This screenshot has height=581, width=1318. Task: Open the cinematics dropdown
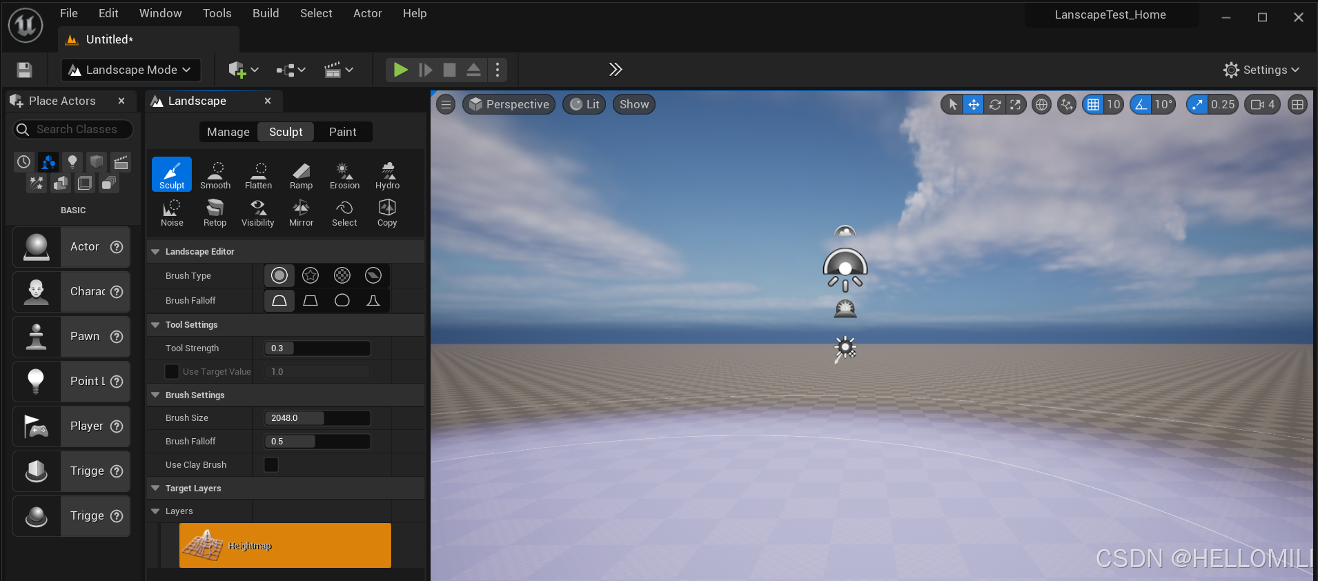(x=339, y=70)
